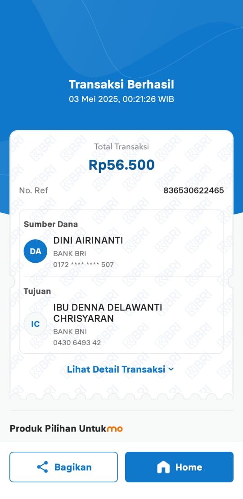Tap the house icon in the Home button
243x499 pixels.
[163, 467]
